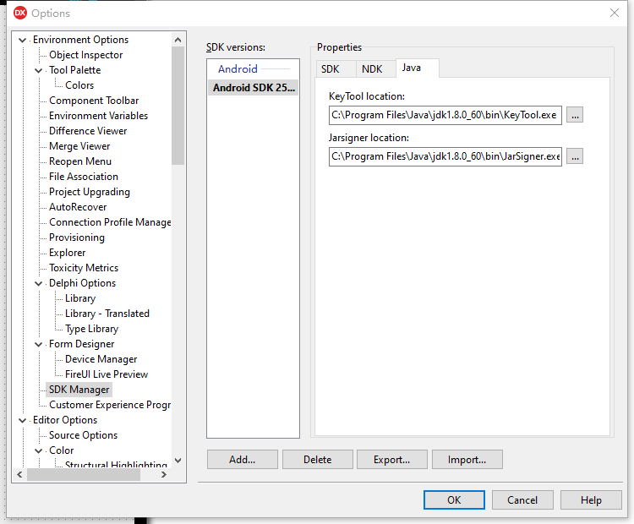The height and width of the screenshot is (524, 634).
Task: Open Help for this dialog
Action: point(591,499)
